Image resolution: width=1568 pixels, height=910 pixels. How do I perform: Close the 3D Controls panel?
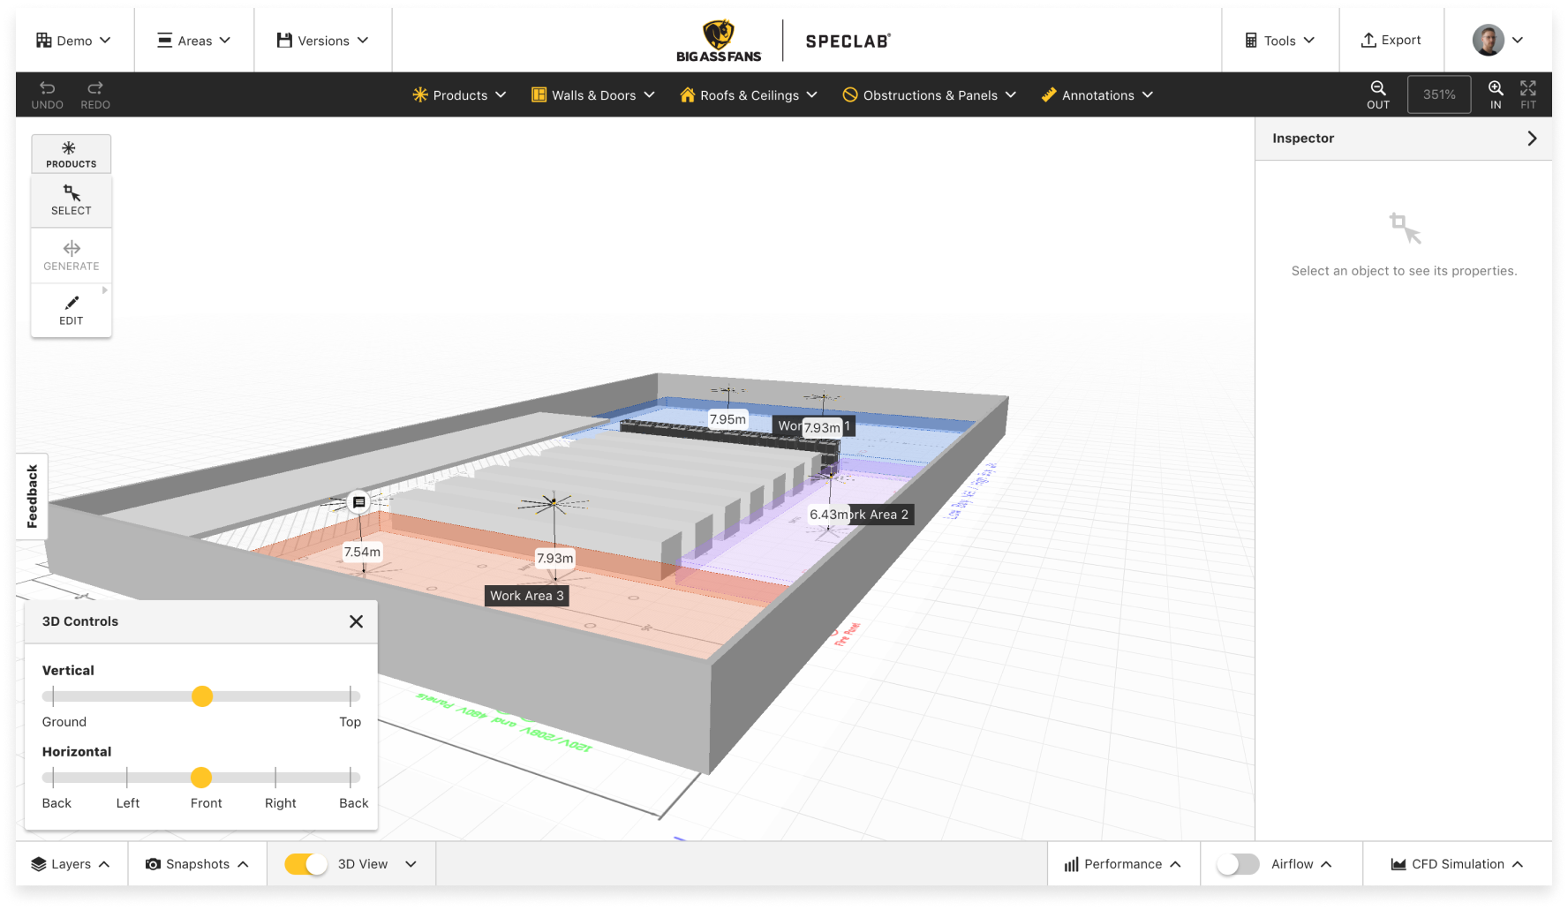356,621
